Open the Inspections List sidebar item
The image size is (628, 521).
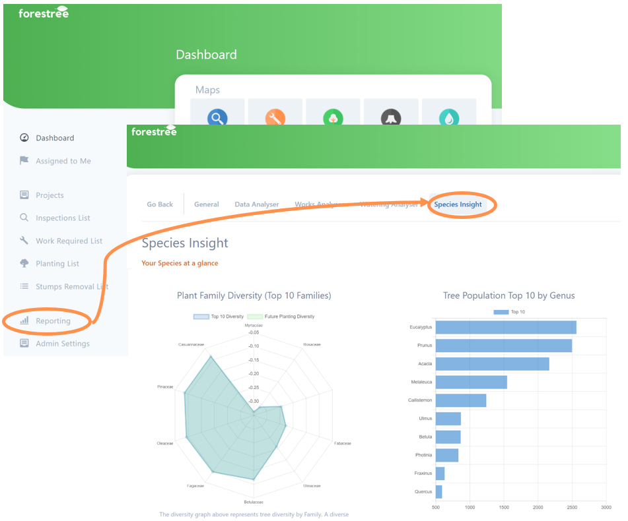(x=63, y=218)
